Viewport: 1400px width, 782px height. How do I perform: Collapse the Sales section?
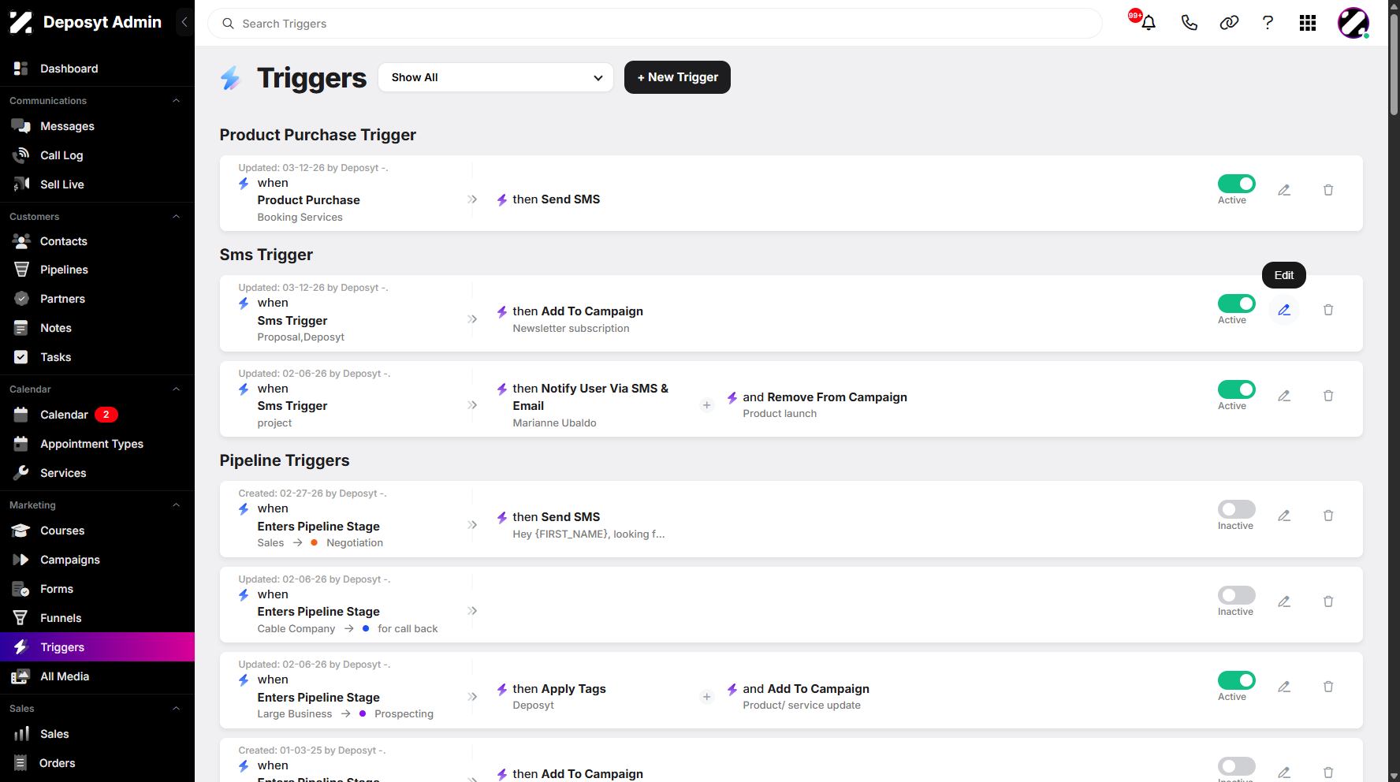[177, 709]
